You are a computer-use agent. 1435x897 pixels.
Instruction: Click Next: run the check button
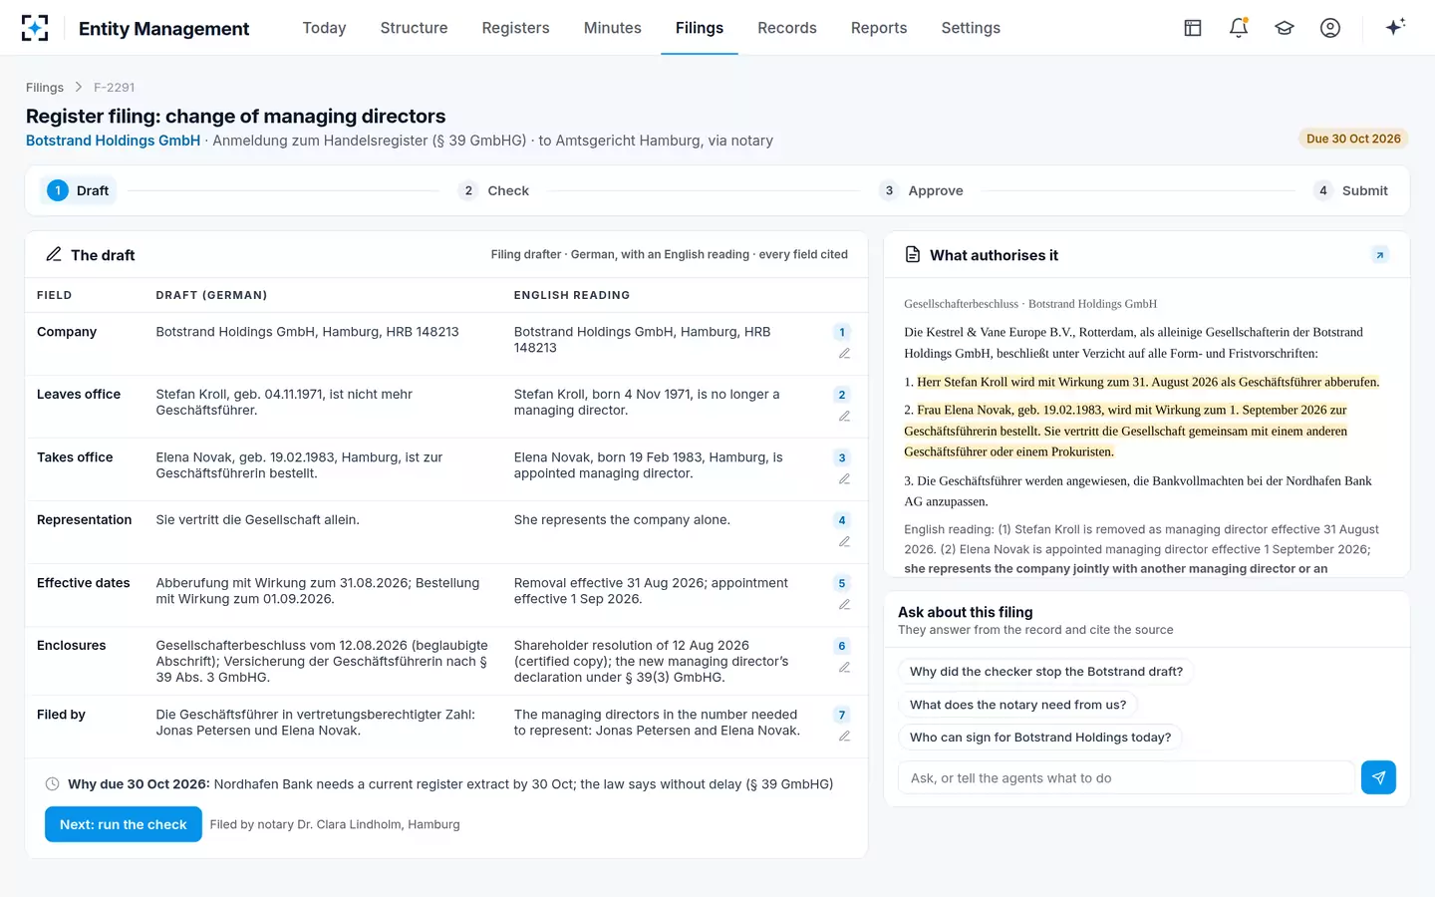124,824
